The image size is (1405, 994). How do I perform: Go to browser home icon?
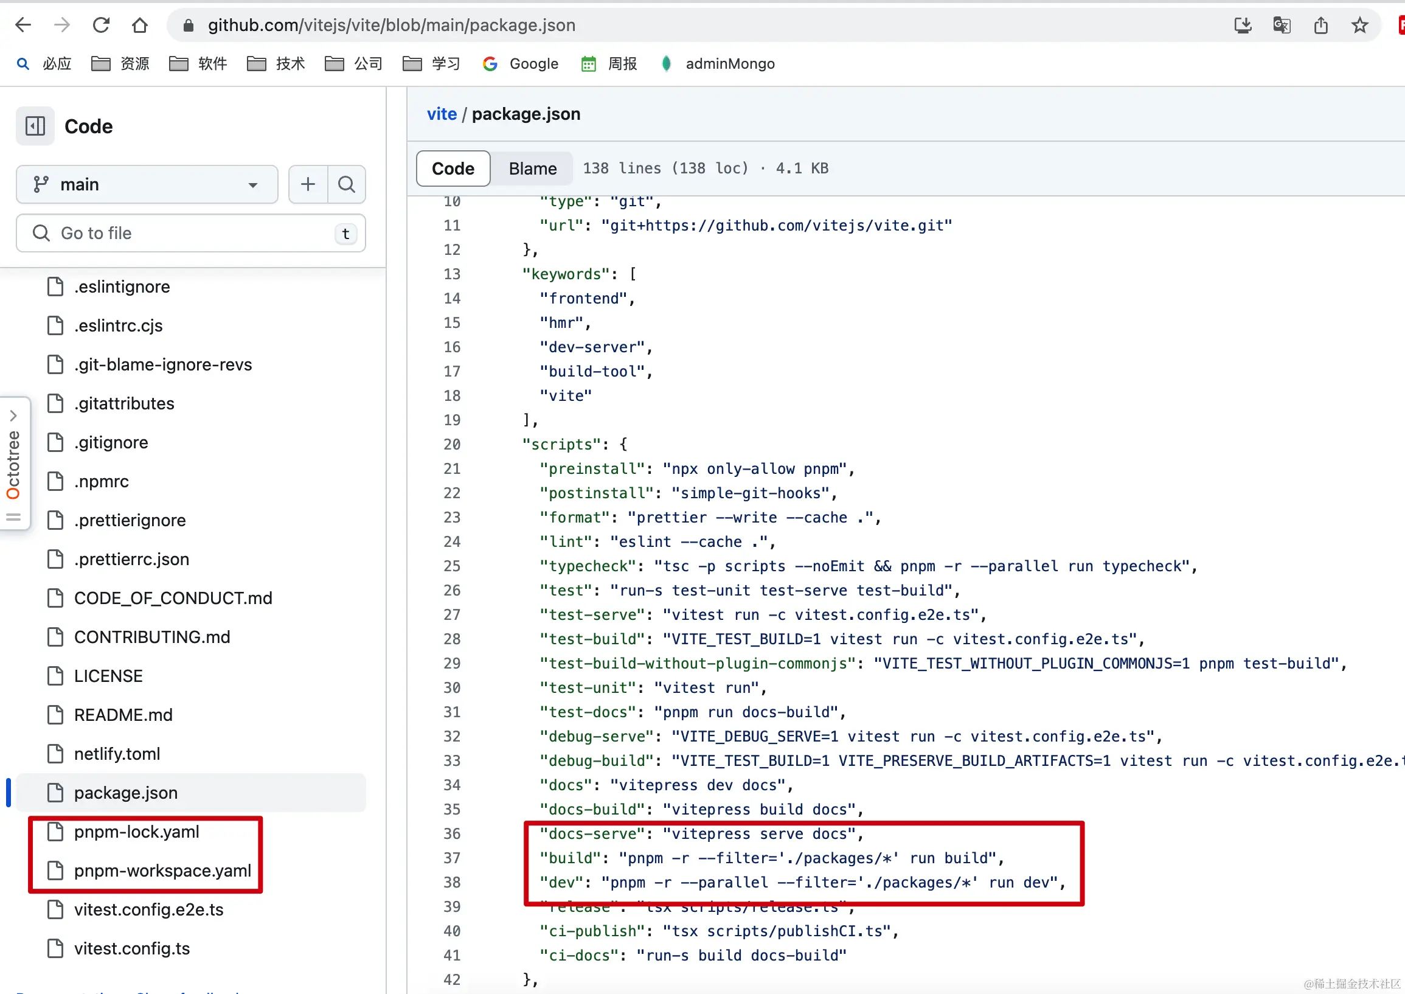140,25
